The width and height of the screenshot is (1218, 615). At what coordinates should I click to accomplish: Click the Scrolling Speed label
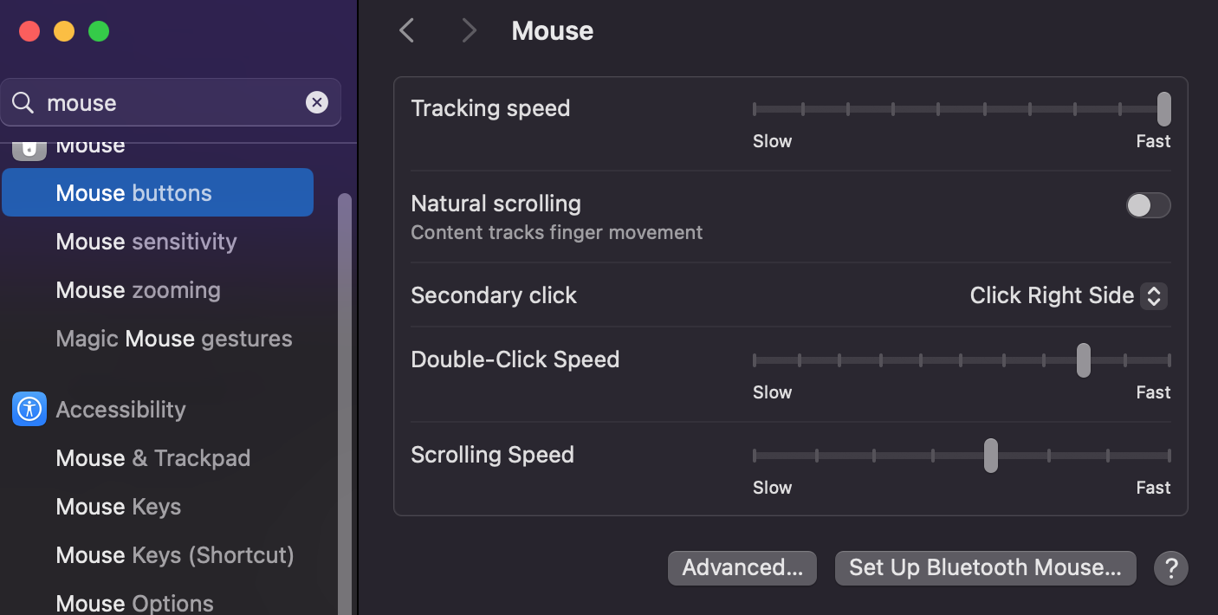[492, 455]
